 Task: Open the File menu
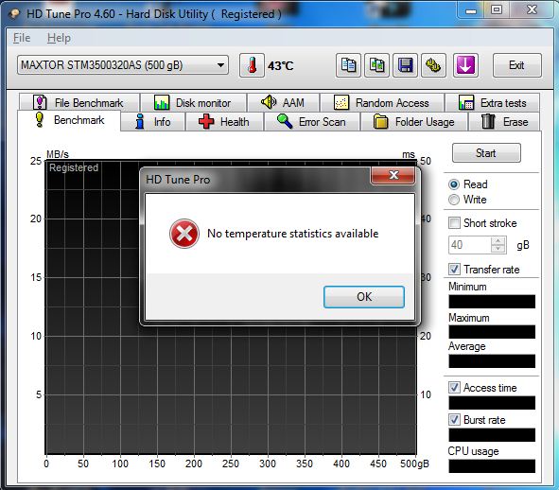(22, 38)
